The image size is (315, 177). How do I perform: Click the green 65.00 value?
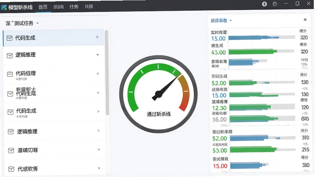tap(219, 53)
